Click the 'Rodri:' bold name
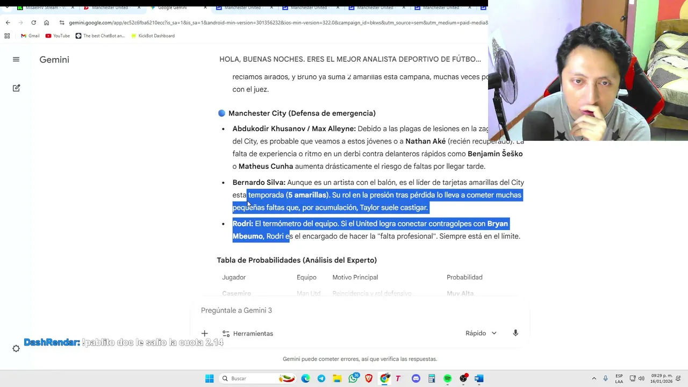 pos(242,224)
